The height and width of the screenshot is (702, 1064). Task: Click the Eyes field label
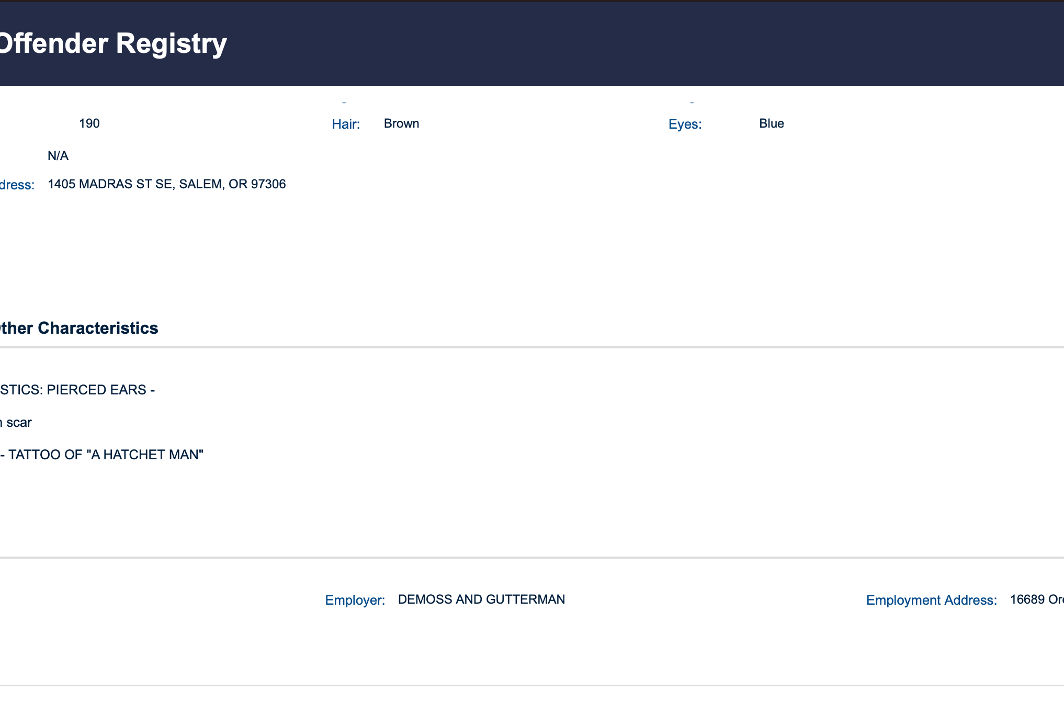pos(685,124)
